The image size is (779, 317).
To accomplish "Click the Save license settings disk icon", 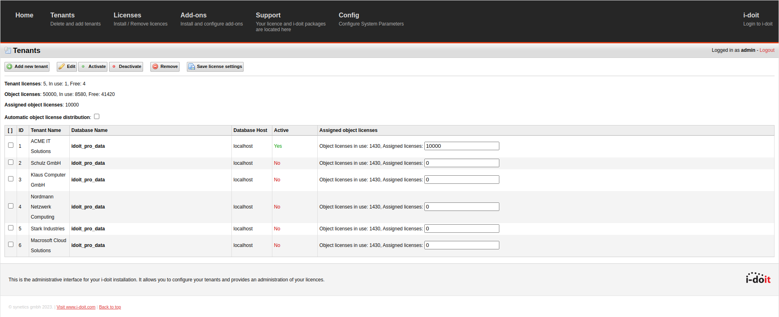I will (x=192, y=67).
